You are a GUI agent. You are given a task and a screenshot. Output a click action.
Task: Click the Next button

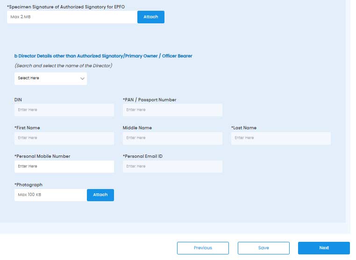pos(324,248)
